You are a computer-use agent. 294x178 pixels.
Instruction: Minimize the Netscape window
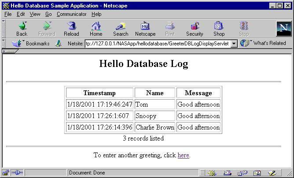(272, 6)
